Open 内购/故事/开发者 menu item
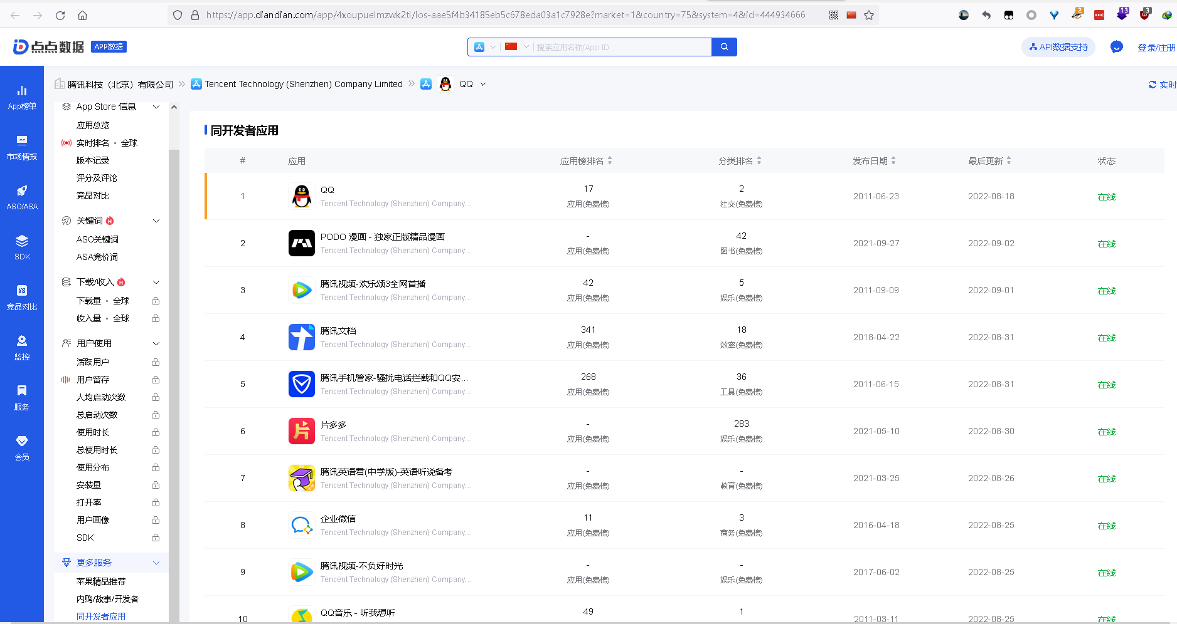Screen dimensions: 1177x624 pos(107,599)
